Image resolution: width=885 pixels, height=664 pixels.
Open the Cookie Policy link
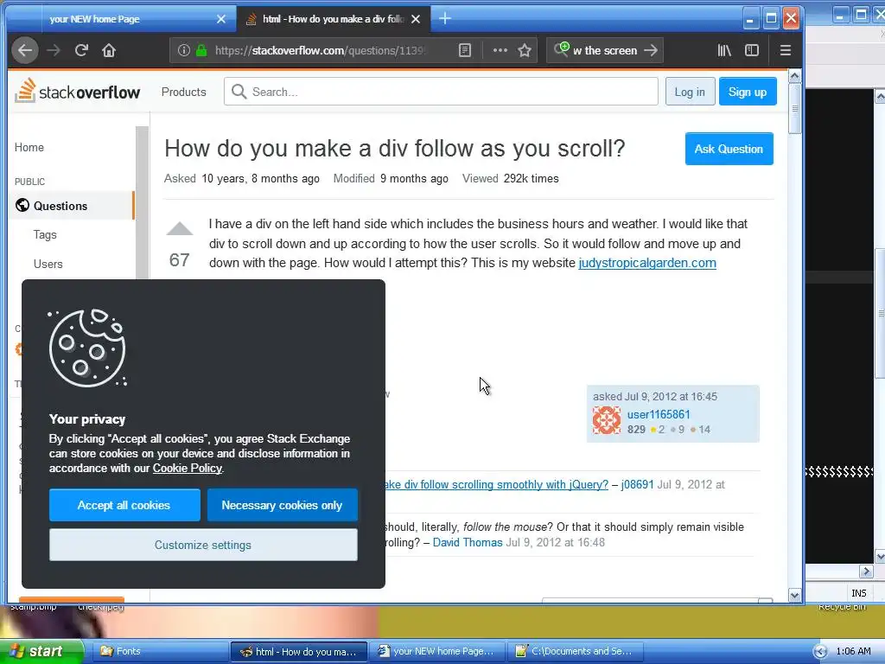click(x=188, y=468)
